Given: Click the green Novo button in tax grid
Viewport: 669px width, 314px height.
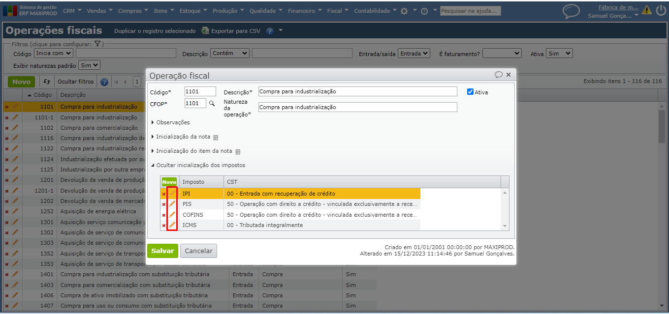Looking at the screenshot, I should pos(169,182).
